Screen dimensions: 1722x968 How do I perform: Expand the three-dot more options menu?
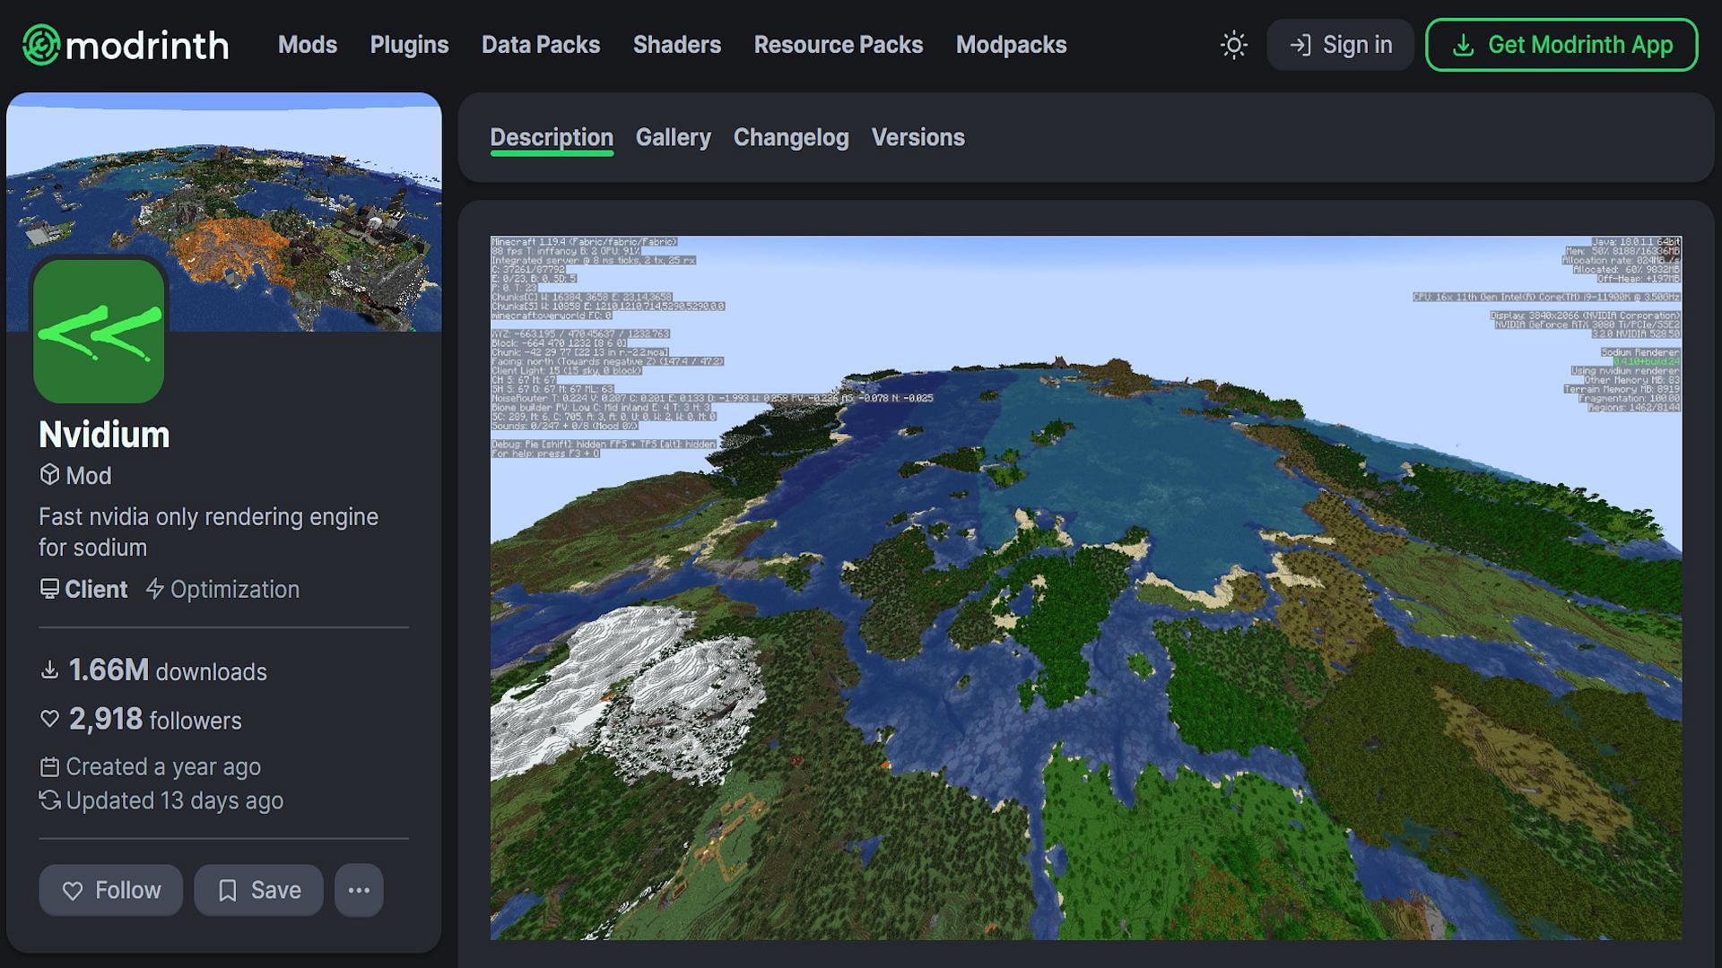pos(359,889)
